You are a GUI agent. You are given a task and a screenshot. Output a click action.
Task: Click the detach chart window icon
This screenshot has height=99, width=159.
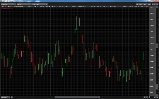(x=157, y=4)
